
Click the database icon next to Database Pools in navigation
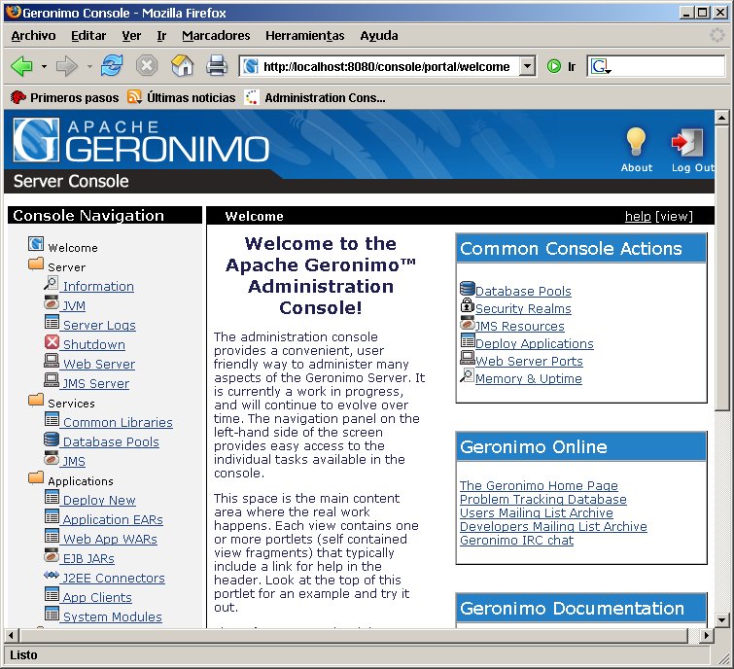(x=51, y=440)
